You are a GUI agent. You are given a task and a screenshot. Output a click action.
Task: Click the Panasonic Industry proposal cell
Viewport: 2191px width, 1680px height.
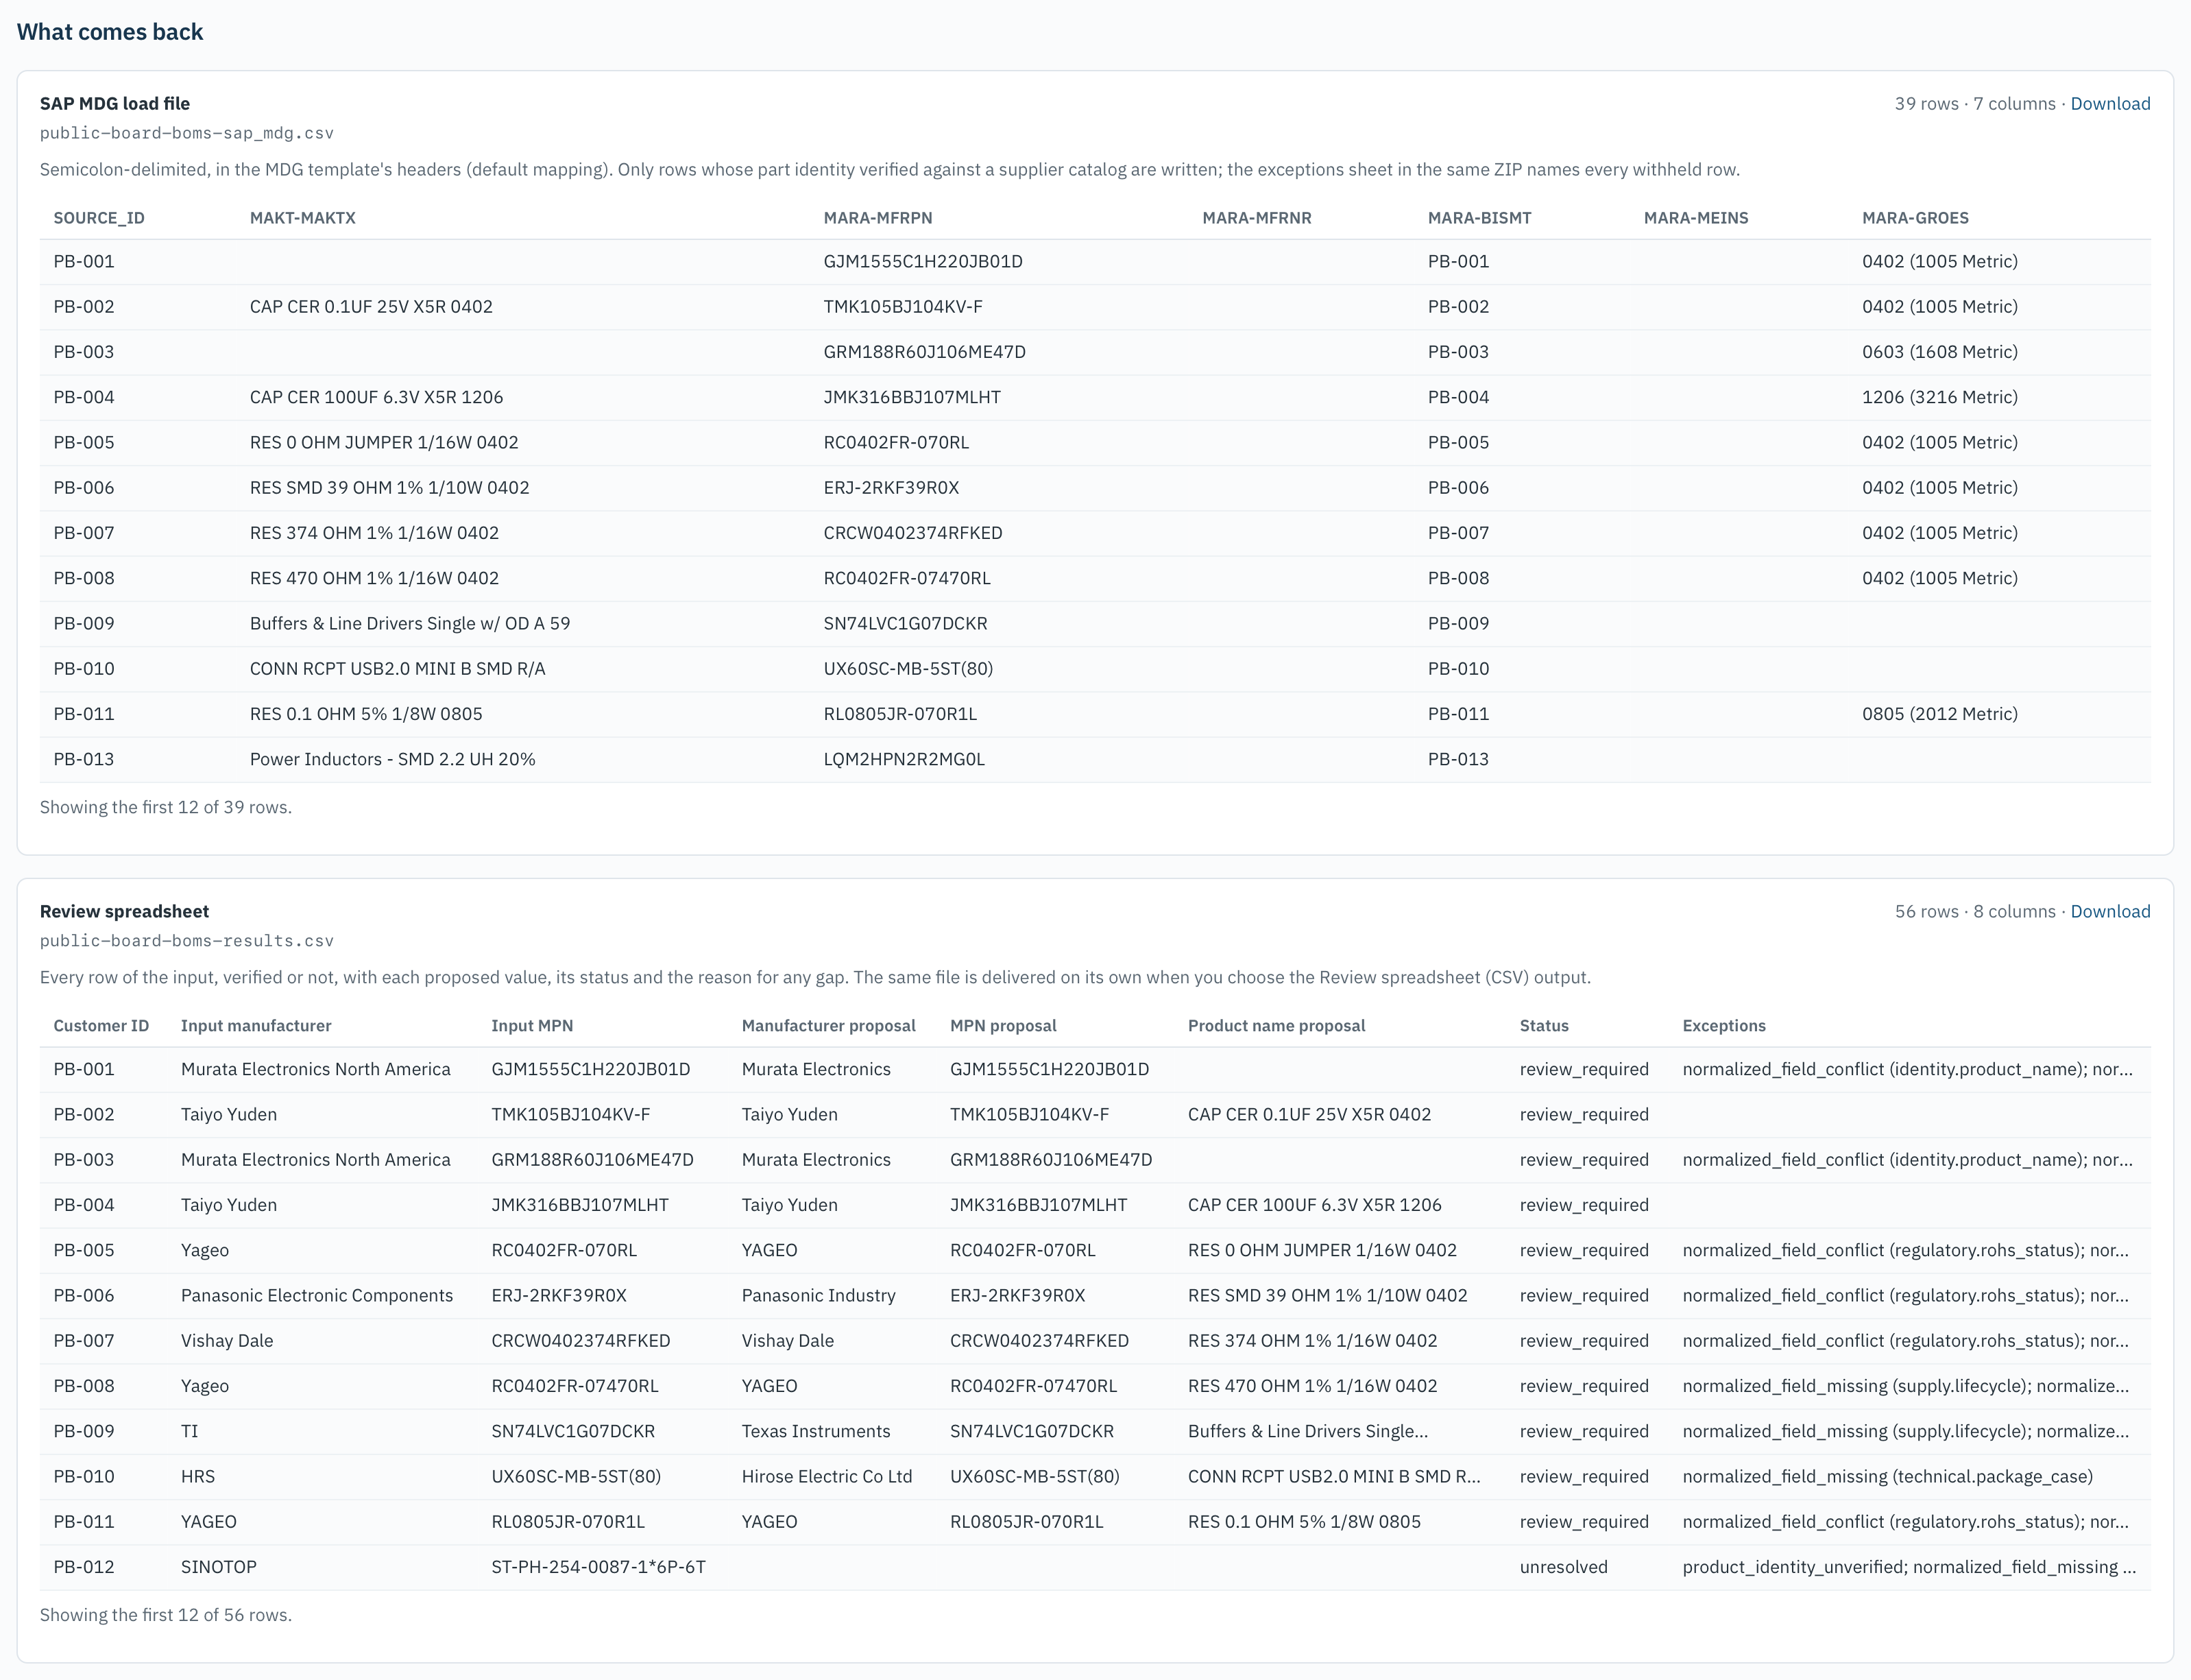point(818,1296)
